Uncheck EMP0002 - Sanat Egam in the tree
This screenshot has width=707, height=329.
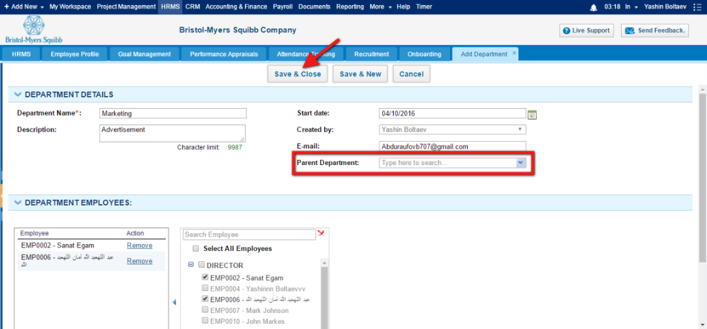coord(205,277)
